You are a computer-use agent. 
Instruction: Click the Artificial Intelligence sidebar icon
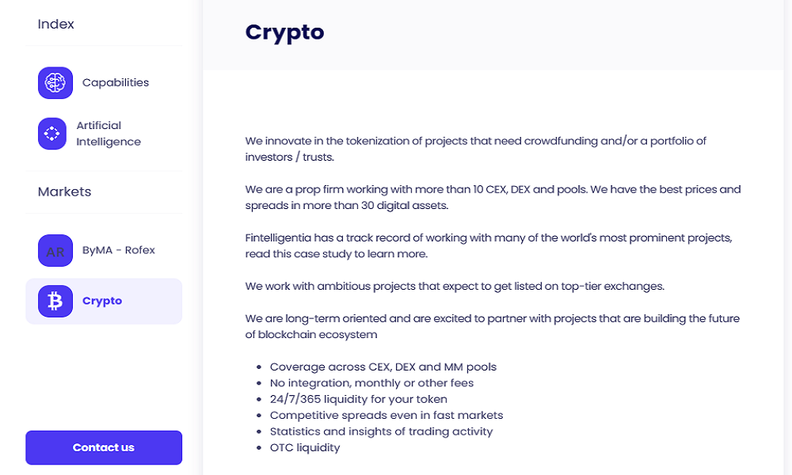[52, 134]
